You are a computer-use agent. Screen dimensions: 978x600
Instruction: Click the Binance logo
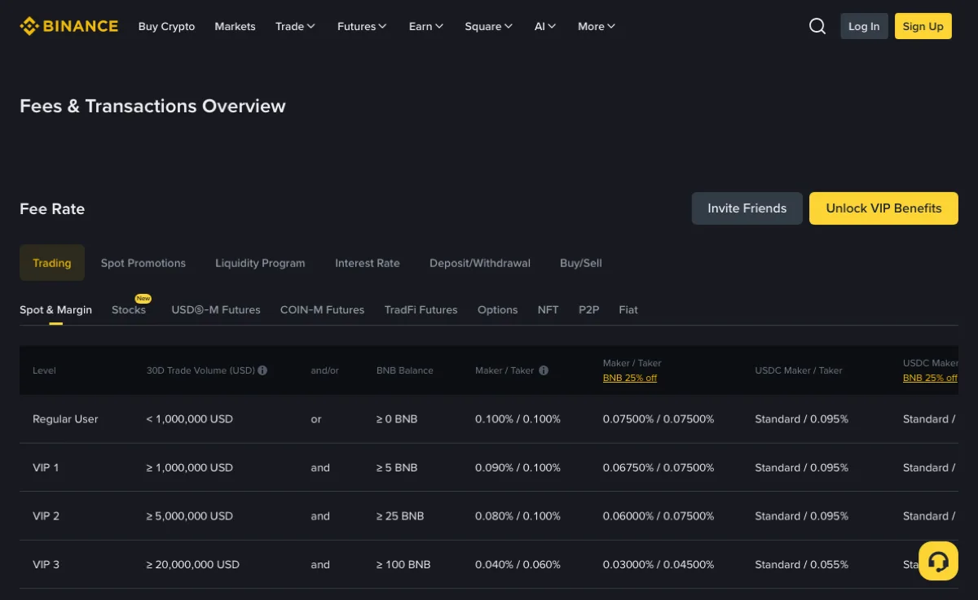coord(69,26)
